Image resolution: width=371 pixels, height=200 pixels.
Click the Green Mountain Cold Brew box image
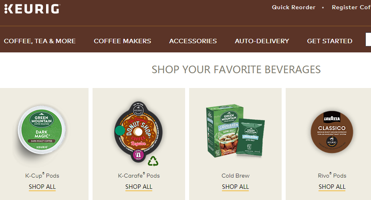pyautogui.click(x=236, y=130)
